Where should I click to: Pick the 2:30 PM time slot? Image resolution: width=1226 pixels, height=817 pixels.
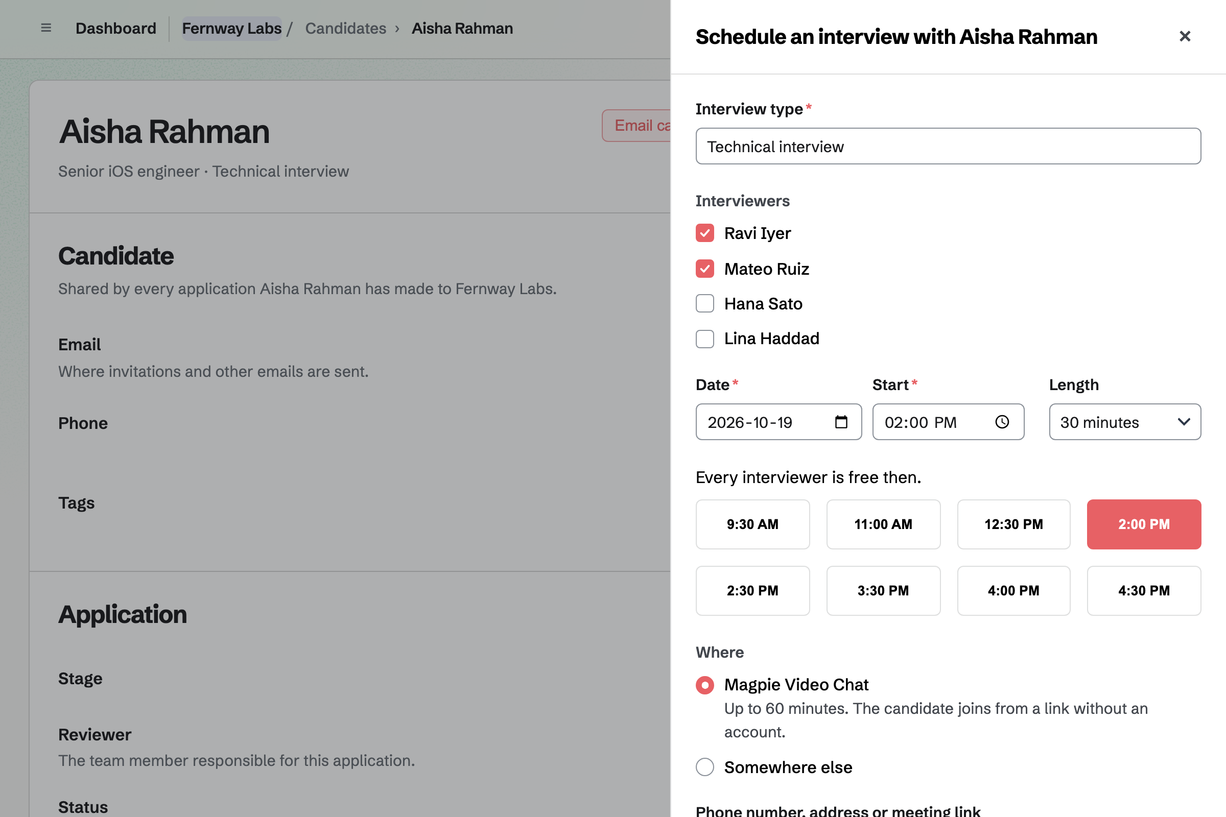tap(752, 591)
